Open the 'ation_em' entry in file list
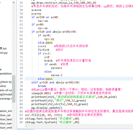133x130 pixels. pos(6,111)
